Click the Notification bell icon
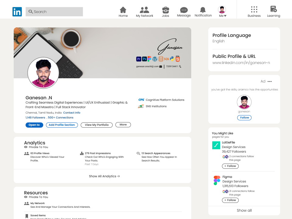Image resolution: width=292 pixels, height=219 pixels. (x=203, y=9)
